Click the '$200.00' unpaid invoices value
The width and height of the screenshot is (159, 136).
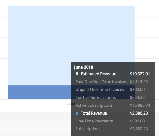click(x=137, y=90)
